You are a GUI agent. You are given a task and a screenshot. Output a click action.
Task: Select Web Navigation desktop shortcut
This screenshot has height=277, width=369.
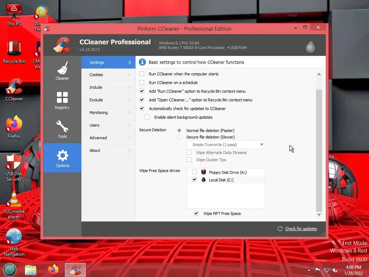[x=14, y=243]
